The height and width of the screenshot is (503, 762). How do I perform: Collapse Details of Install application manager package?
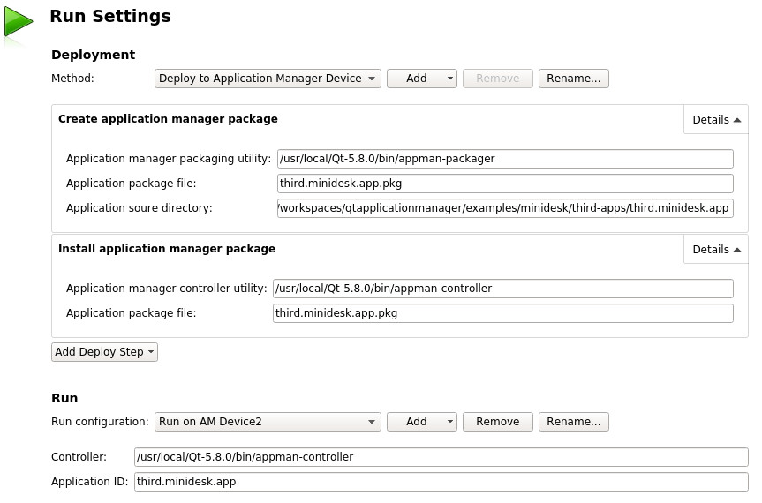[716, 250]
